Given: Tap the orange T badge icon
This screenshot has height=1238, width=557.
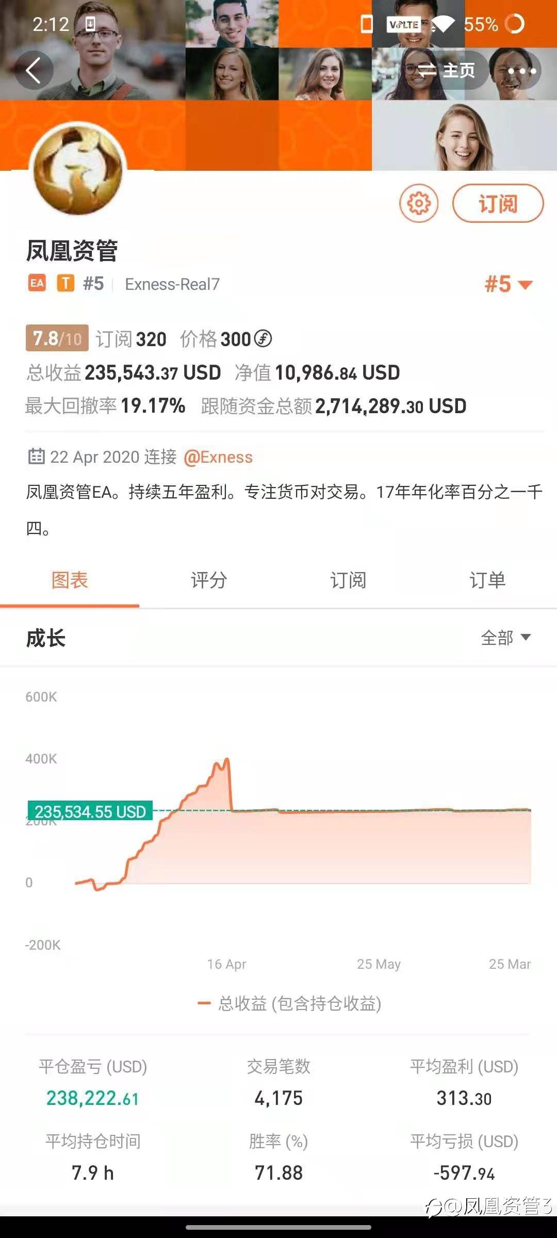Looking at the screenshot, I should pos(65,283).
